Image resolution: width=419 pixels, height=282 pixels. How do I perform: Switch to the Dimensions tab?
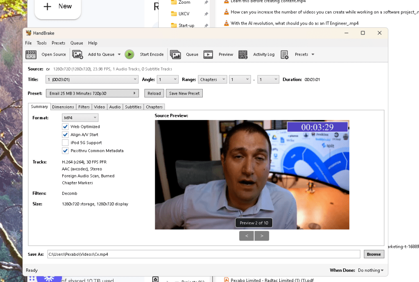(x=63, y=107)
